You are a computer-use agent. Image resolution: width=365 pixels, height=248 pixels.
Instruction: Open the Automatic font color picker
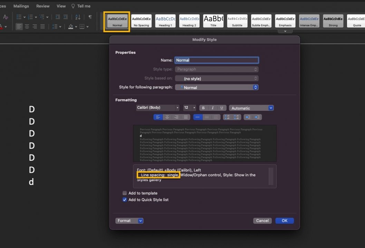tap(251, 108)
